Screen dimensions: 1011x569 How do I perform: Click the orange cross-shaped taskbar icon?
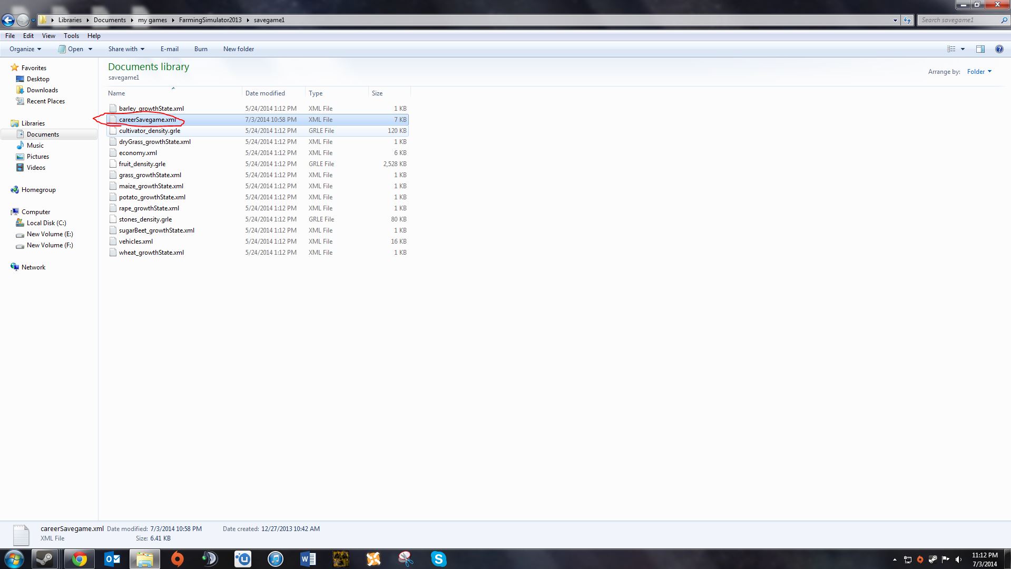point(374,558)
